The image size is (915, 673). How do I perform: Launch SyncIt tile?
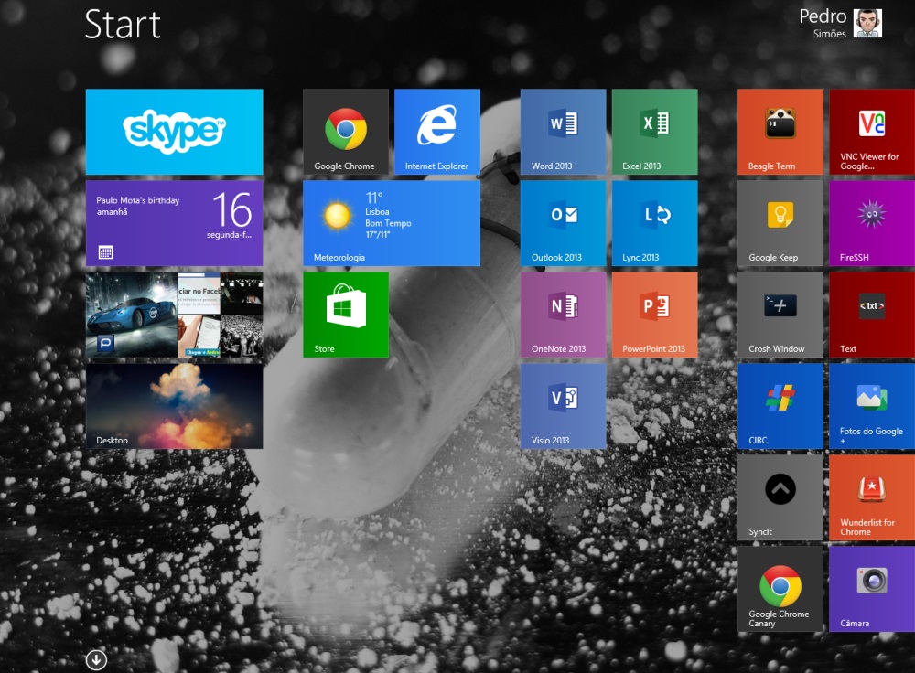pos(780,498)
